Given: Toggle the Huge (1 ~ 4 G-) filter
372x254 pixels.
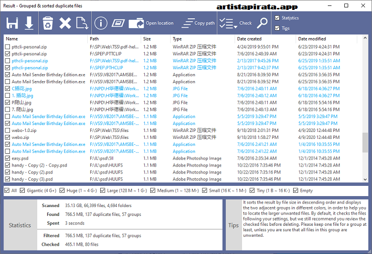Looking at the screenshot, I should click(62, 190).
